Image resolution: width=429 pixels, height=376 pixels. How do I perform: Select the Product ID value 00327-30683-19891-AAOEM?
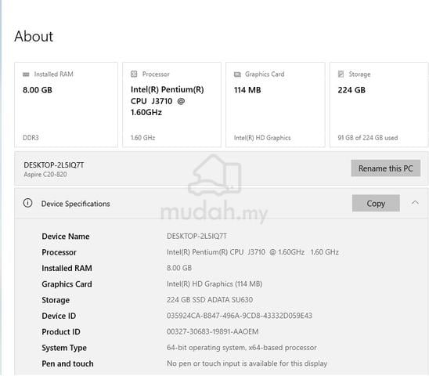(x=213, y=331)
